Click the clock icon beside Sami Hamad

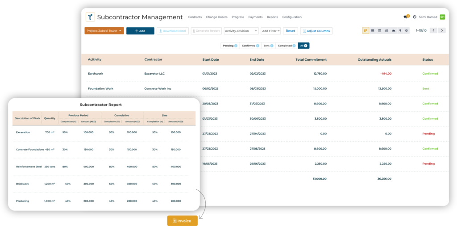tap(415, 17)
